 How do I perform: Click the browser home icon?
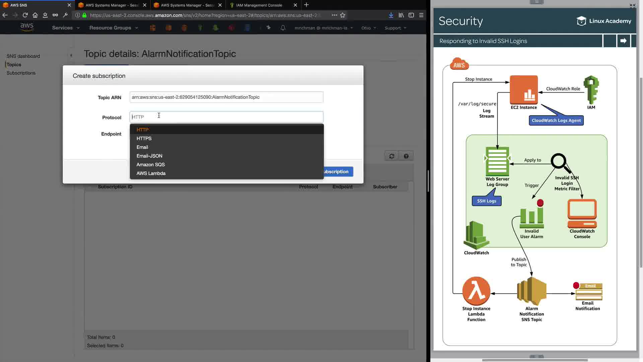[35, 15]
